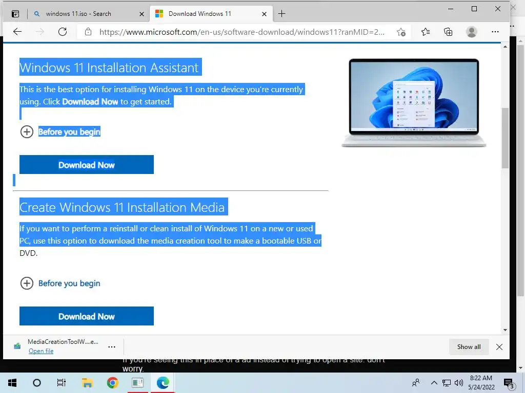Viewport: 525px width, 393px height.
Task: Click the Create Windows 11 Installation Media heading
Action: pos(122,207)
